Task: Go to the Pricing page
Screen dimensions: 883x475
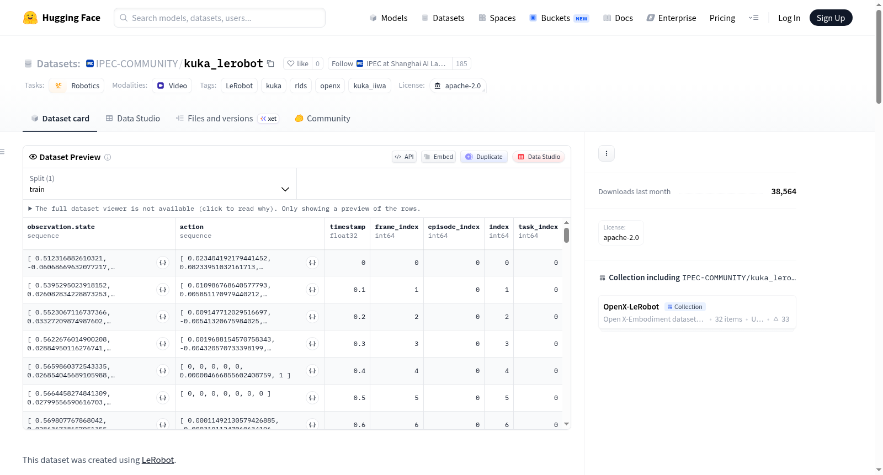Action: coord(722,18)
